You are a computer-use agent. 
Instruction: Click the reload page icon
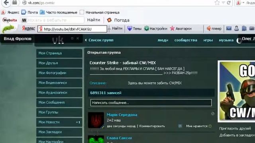(229, 3)
